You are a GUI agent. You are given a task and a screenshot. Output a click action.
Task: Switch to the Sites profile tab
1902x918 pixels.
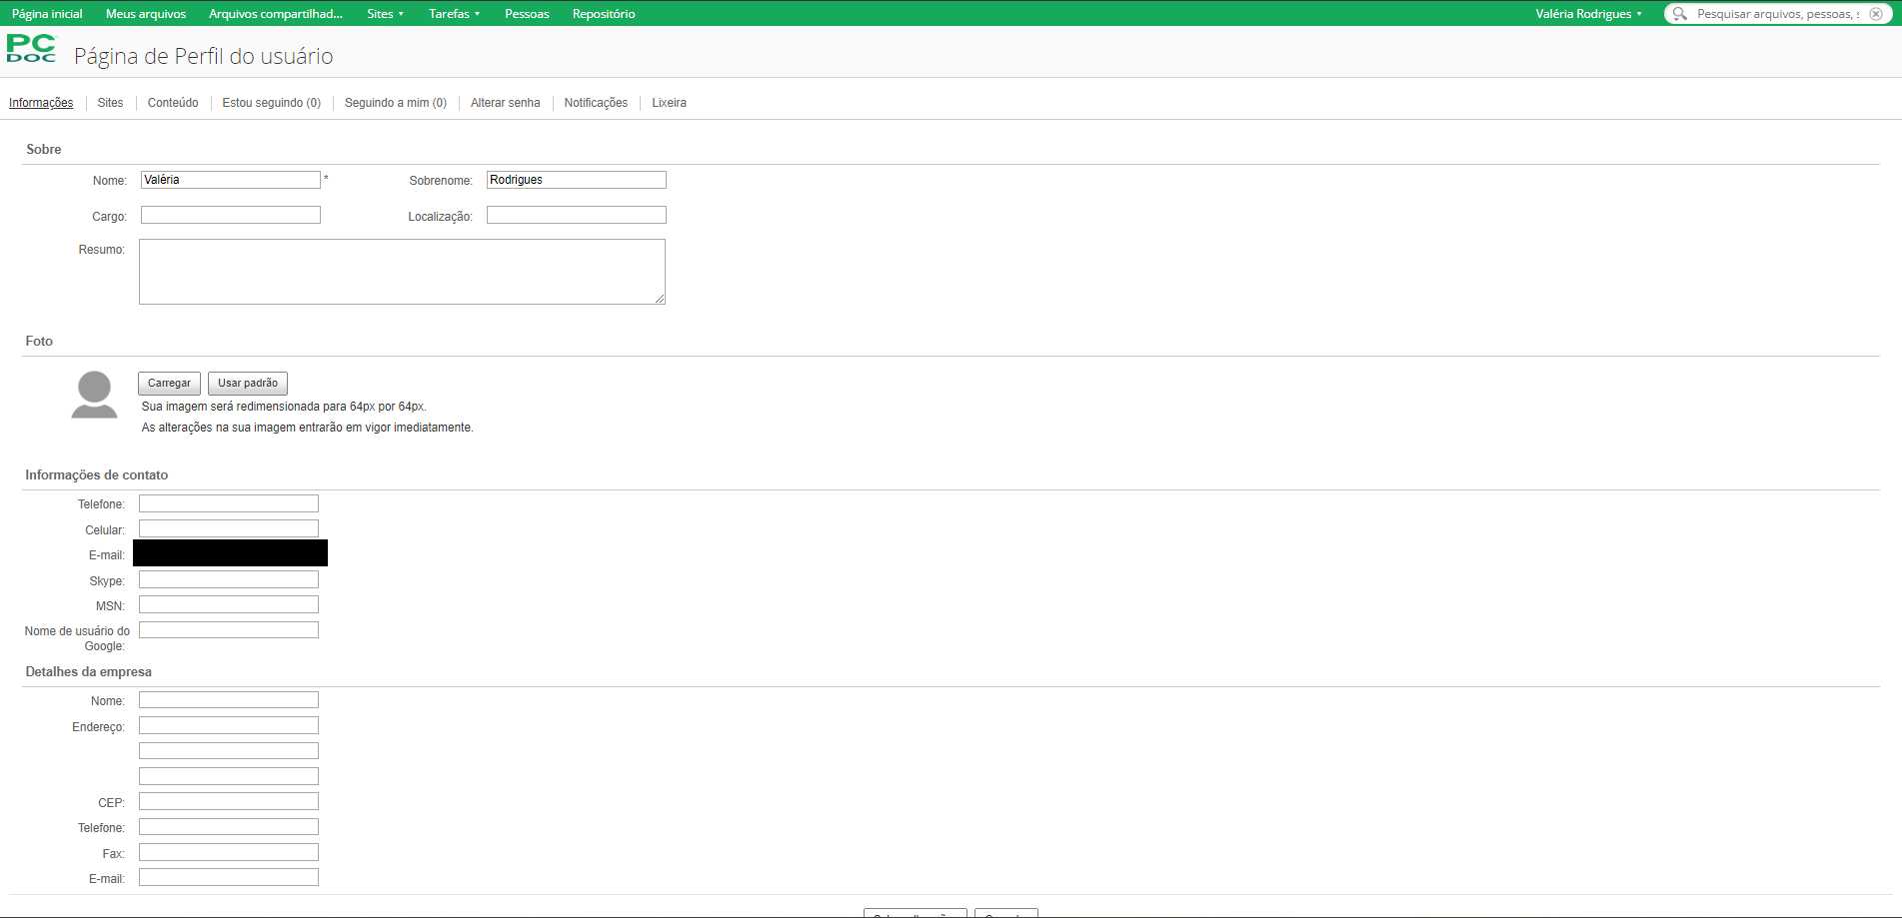(110, 103)
